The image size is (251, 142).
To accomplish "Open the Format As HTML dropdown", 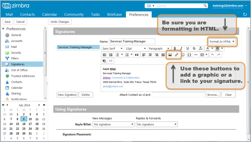I will (222, 42).
